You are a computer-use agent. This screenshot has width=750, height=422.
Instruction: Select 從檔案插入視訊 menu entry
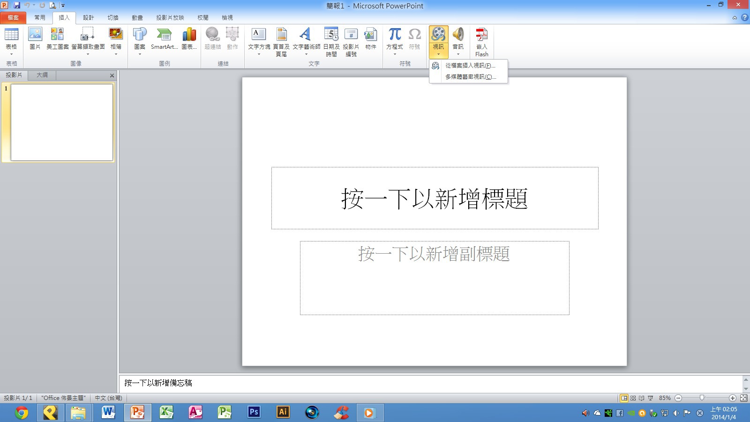[470, 66]
